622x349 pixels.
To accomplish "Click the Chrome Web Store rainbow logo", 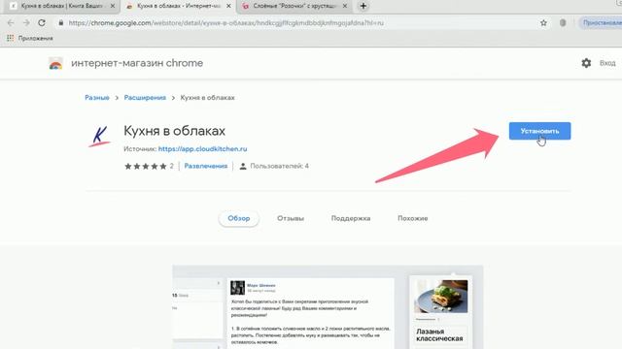I will point(55,63).
